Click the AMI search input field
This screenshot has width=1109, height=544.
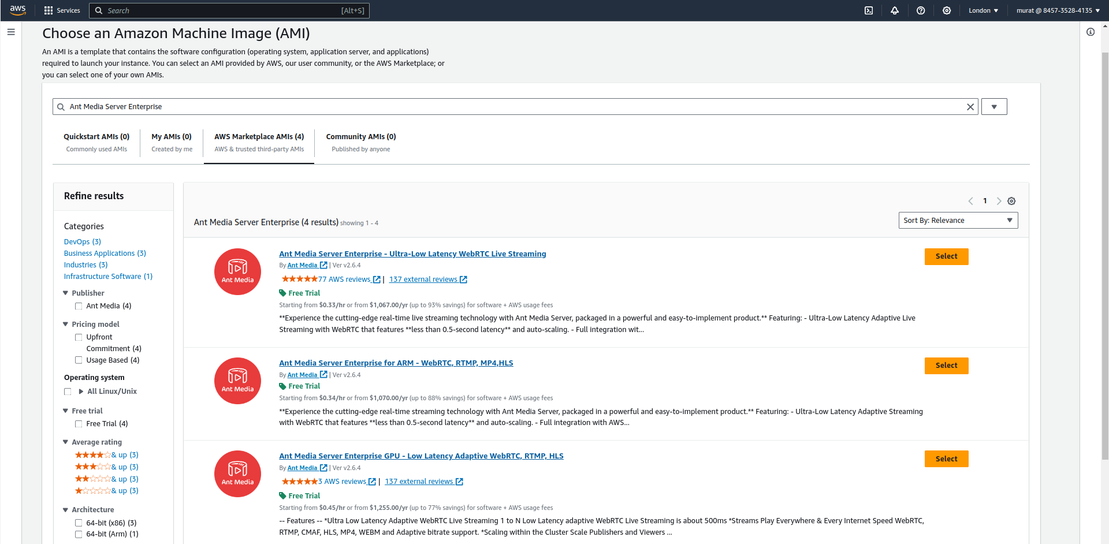[515, 107]
